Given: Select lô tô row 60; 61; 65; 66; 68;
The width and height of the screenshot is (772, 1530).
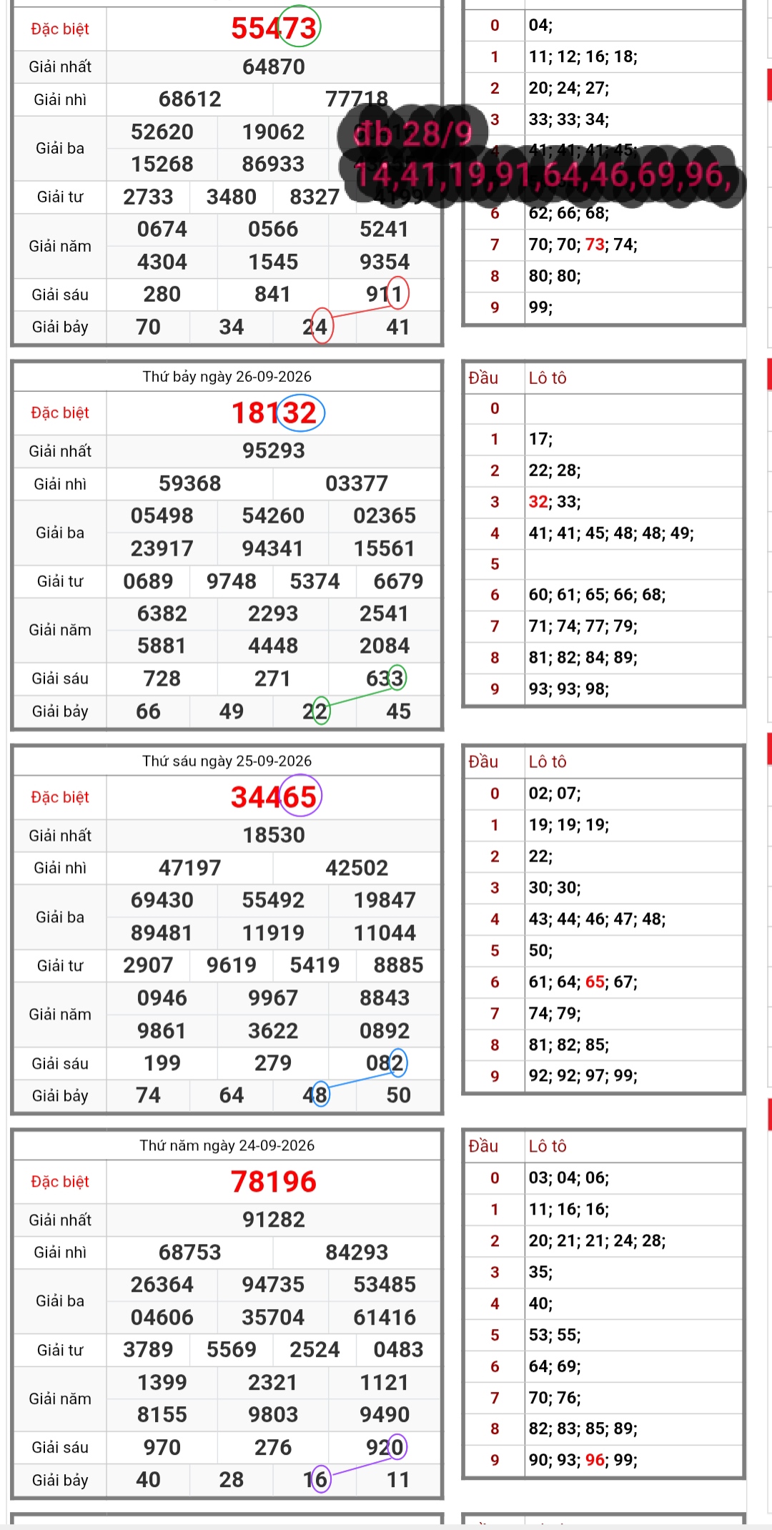Looking at the screenshot, I should click(x=597, y=595).
